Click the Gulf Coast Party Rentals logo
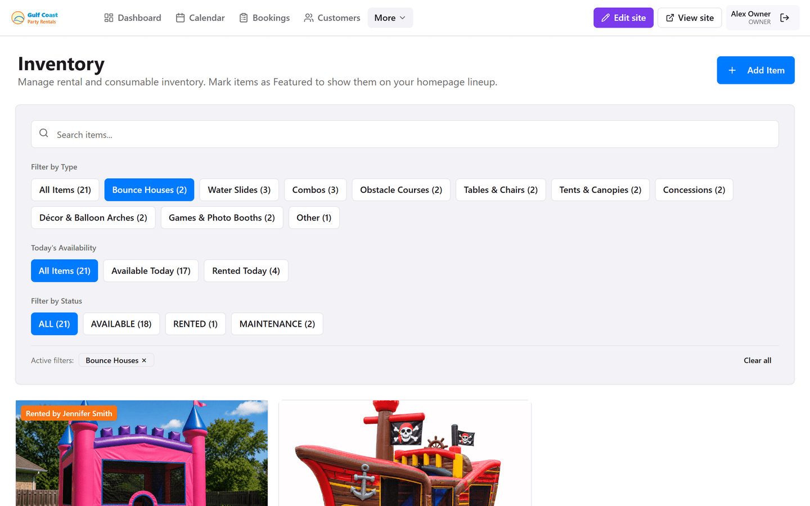The width and height of the screenshot is (810, 506). pyautogui.click(x=35, y=18)
